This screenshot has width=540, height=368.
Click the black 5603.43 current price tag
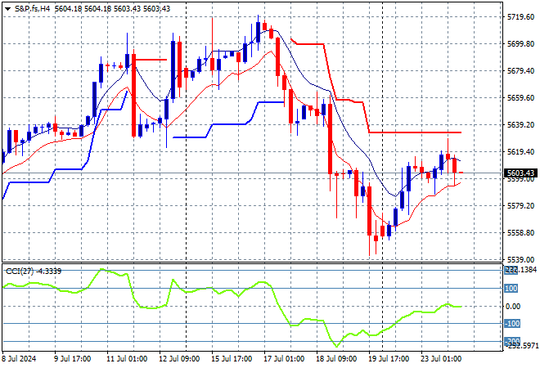tap(520, 173)
